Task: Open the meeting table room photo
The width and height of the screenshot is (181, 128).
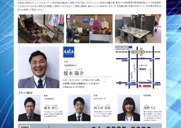Action: pyautogui.click(x=138, y=29)
